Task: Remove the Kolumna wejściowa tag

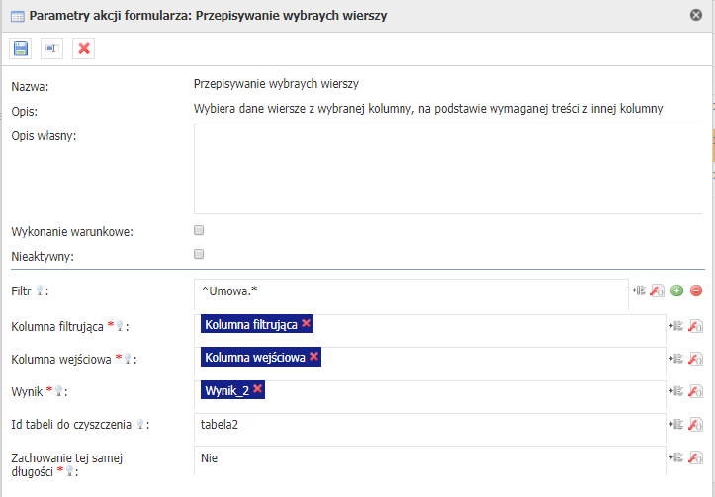Action: (313, 357)
